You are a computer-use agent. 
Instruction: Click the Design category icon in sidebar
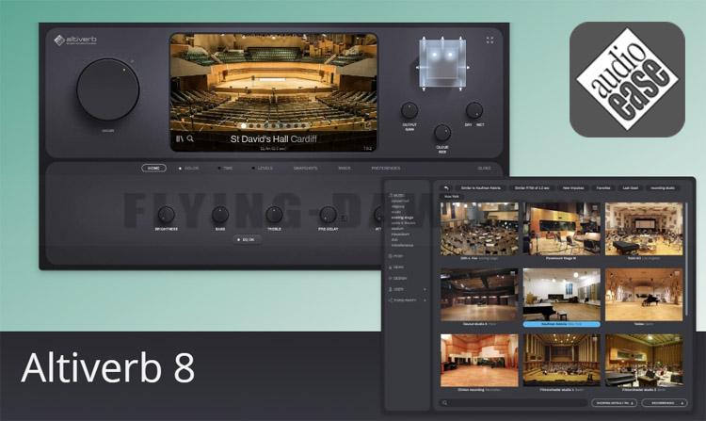click(391, 278)
